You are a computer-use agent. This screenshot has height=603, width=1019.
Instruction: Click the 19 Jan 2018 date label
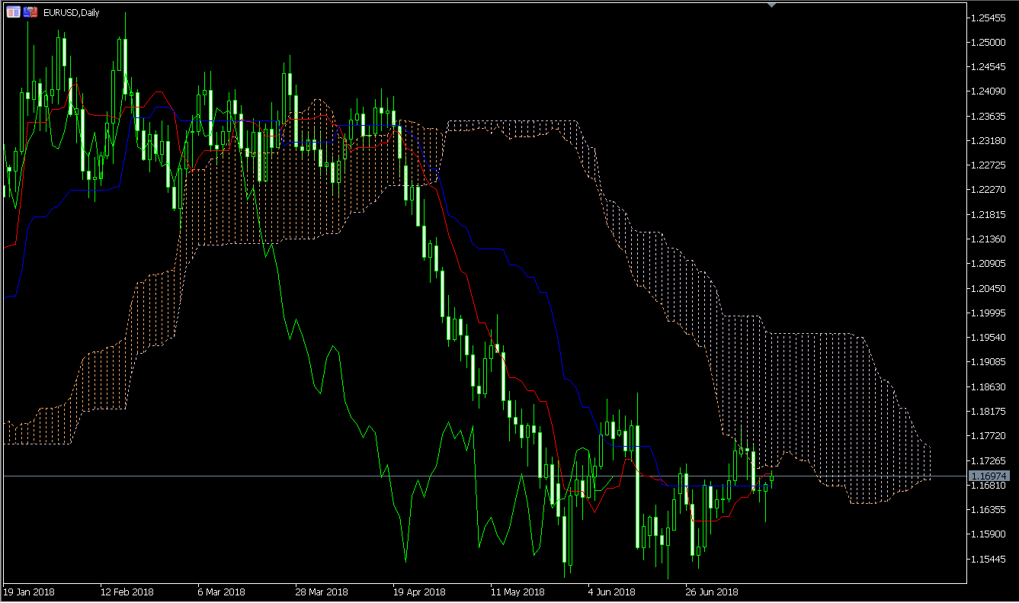(x=29, y=592)
